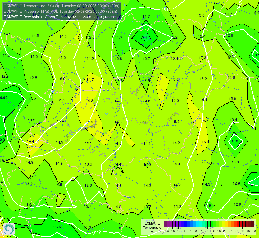Click the Békés county name label
The image size is (259, 238).
(x=172, y=117)
